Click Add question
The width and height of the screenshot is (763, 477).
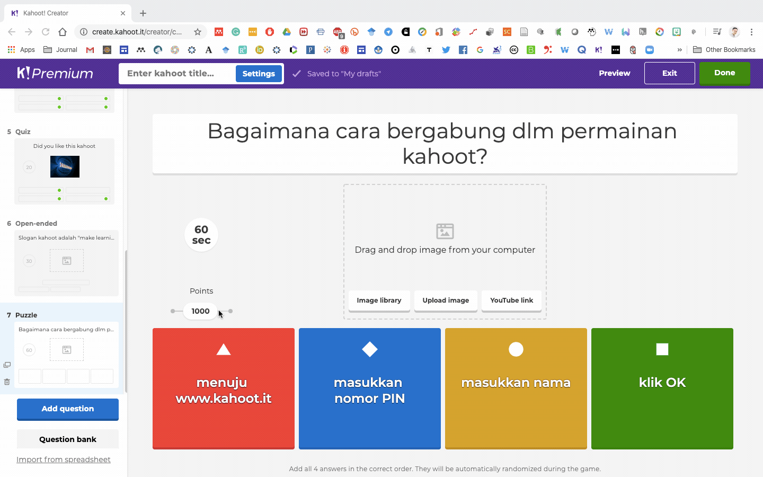pyautogui.click(x=68, y=409)
